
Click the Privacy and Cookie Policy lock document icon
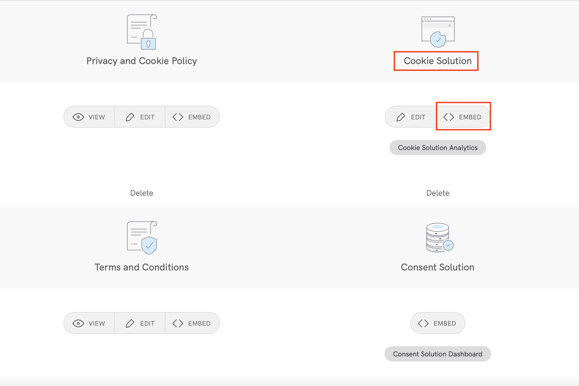(141, 32)
